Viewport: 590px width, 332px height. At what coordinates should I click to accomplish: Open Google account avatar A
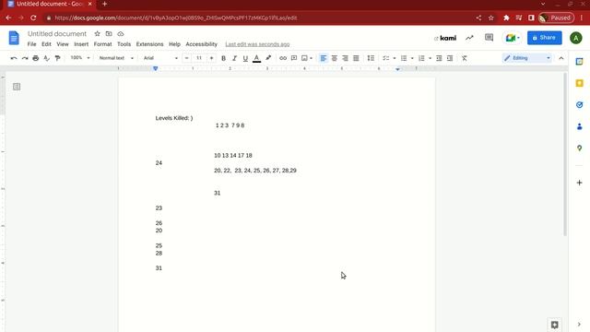tap(575, 38)
